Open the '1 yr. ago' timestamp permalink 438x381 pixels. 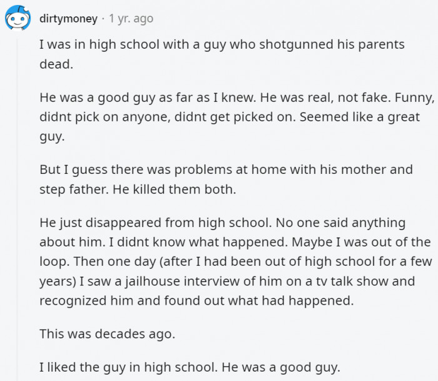[131, 19]
